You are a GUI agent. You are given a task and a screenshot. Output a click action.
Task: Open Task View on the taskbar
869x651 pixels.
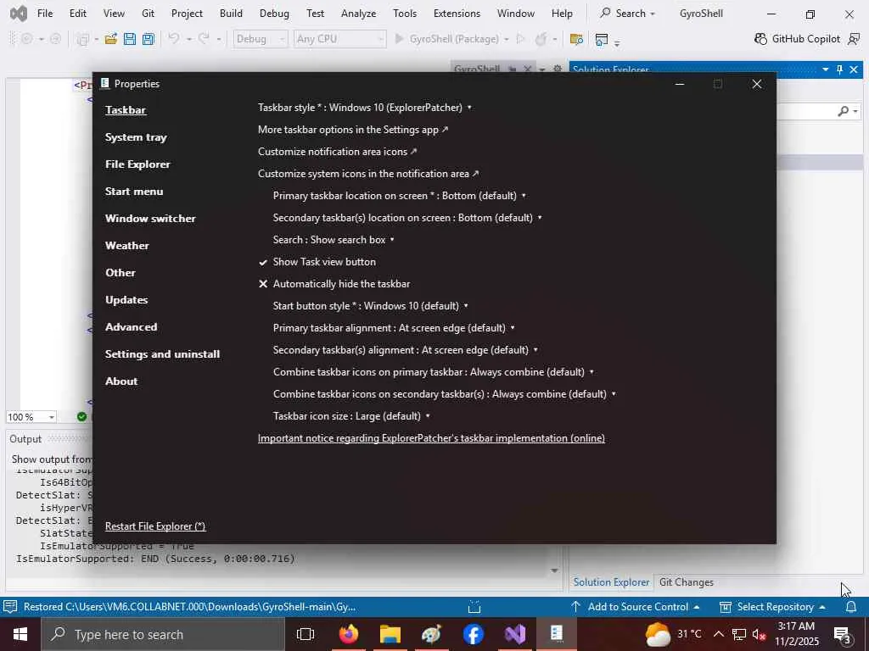click(306, 634)
